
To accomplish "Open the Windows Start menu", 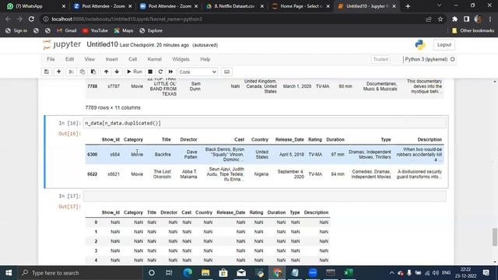I will (9, 273).
